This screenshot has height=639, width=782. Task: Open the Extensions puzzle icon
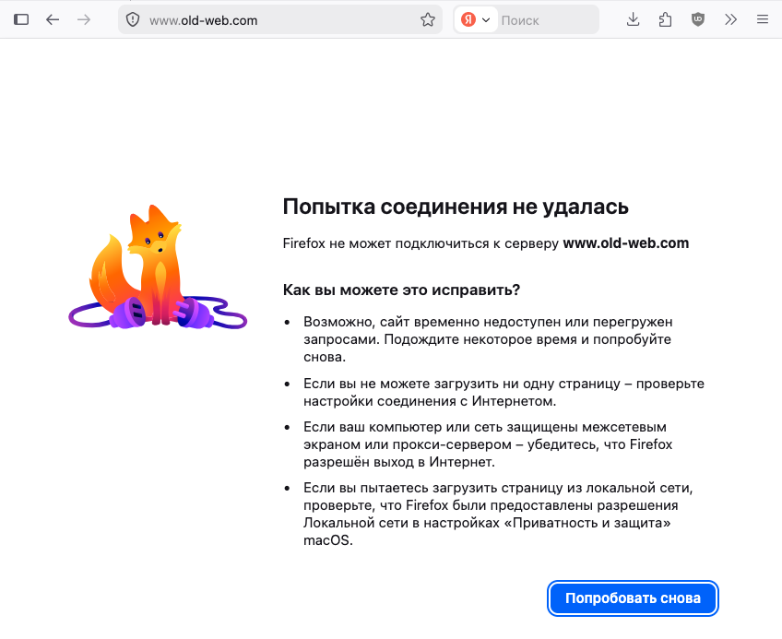click(665, 20)
